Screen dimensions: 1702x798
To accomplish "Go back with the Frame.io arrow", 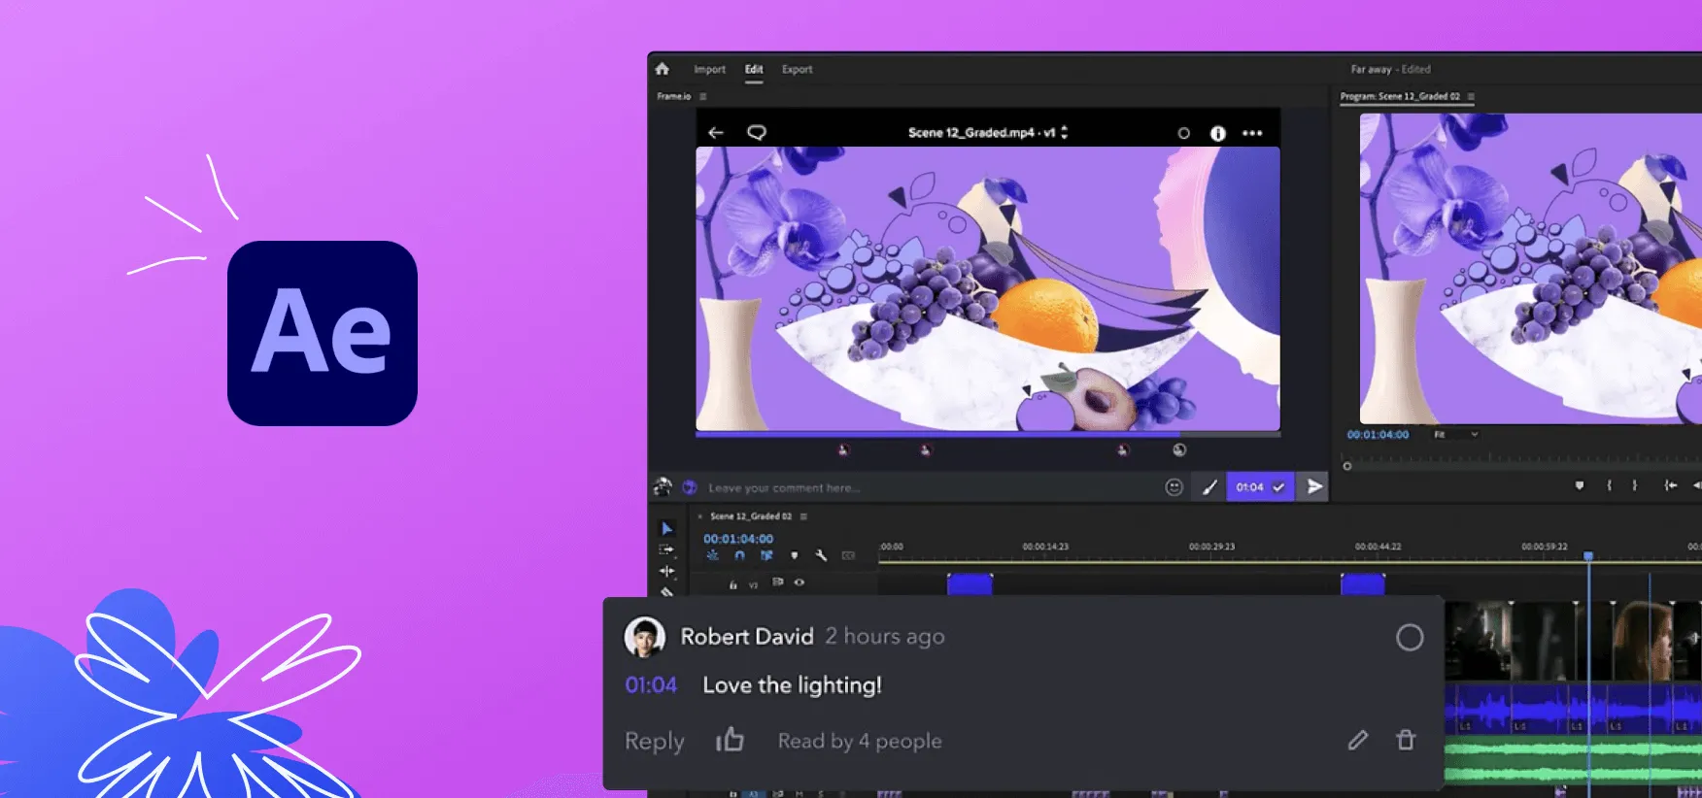I will click(716, 133).
